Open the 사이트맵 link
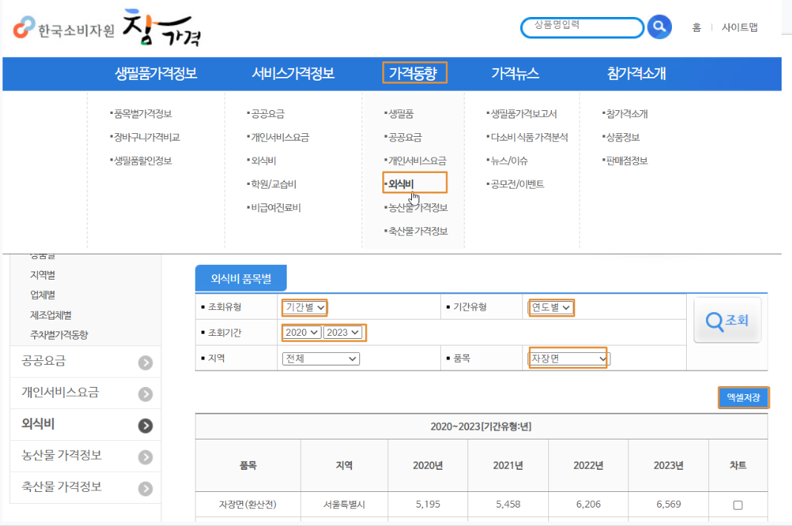792x526 pixels. [739, 27]
